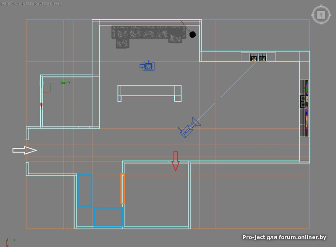Select the tall blue rectangle outline
Image resolution: width=336 pixels, height=247 pixels.
pos(85,190)
